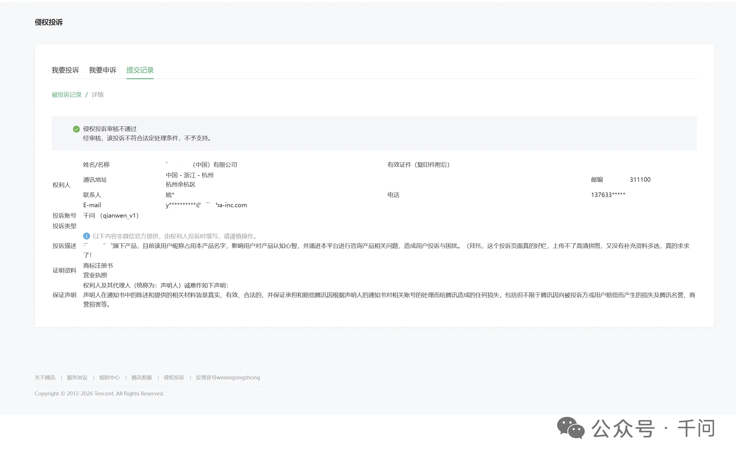Click the 公众号 · 千问 watermark text
The image size is (736, 461).
[x=653, y=428]
